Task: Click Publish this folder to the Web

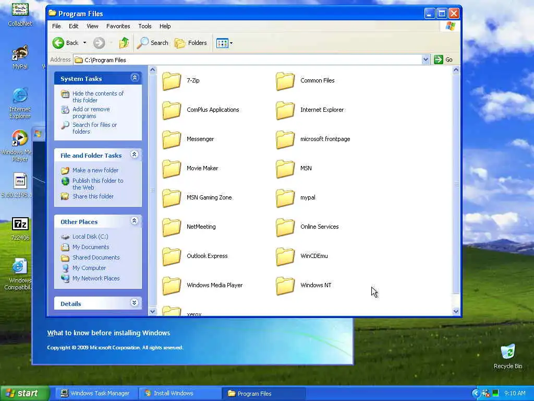Action: [98, 184]
